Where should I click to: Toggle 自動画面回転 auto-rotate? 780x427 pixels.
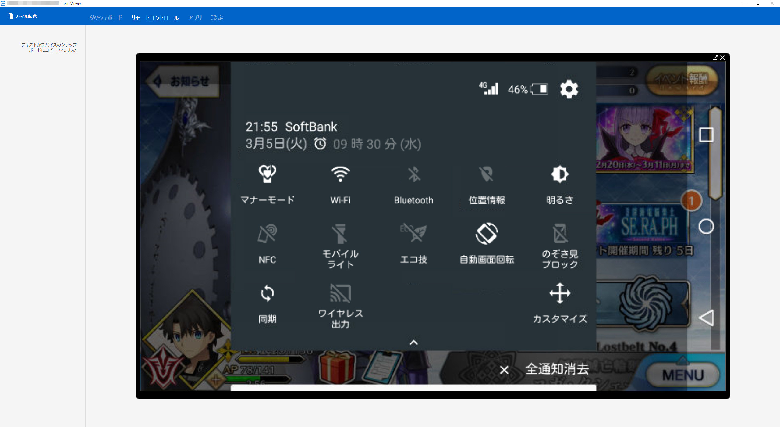[487, 234]
